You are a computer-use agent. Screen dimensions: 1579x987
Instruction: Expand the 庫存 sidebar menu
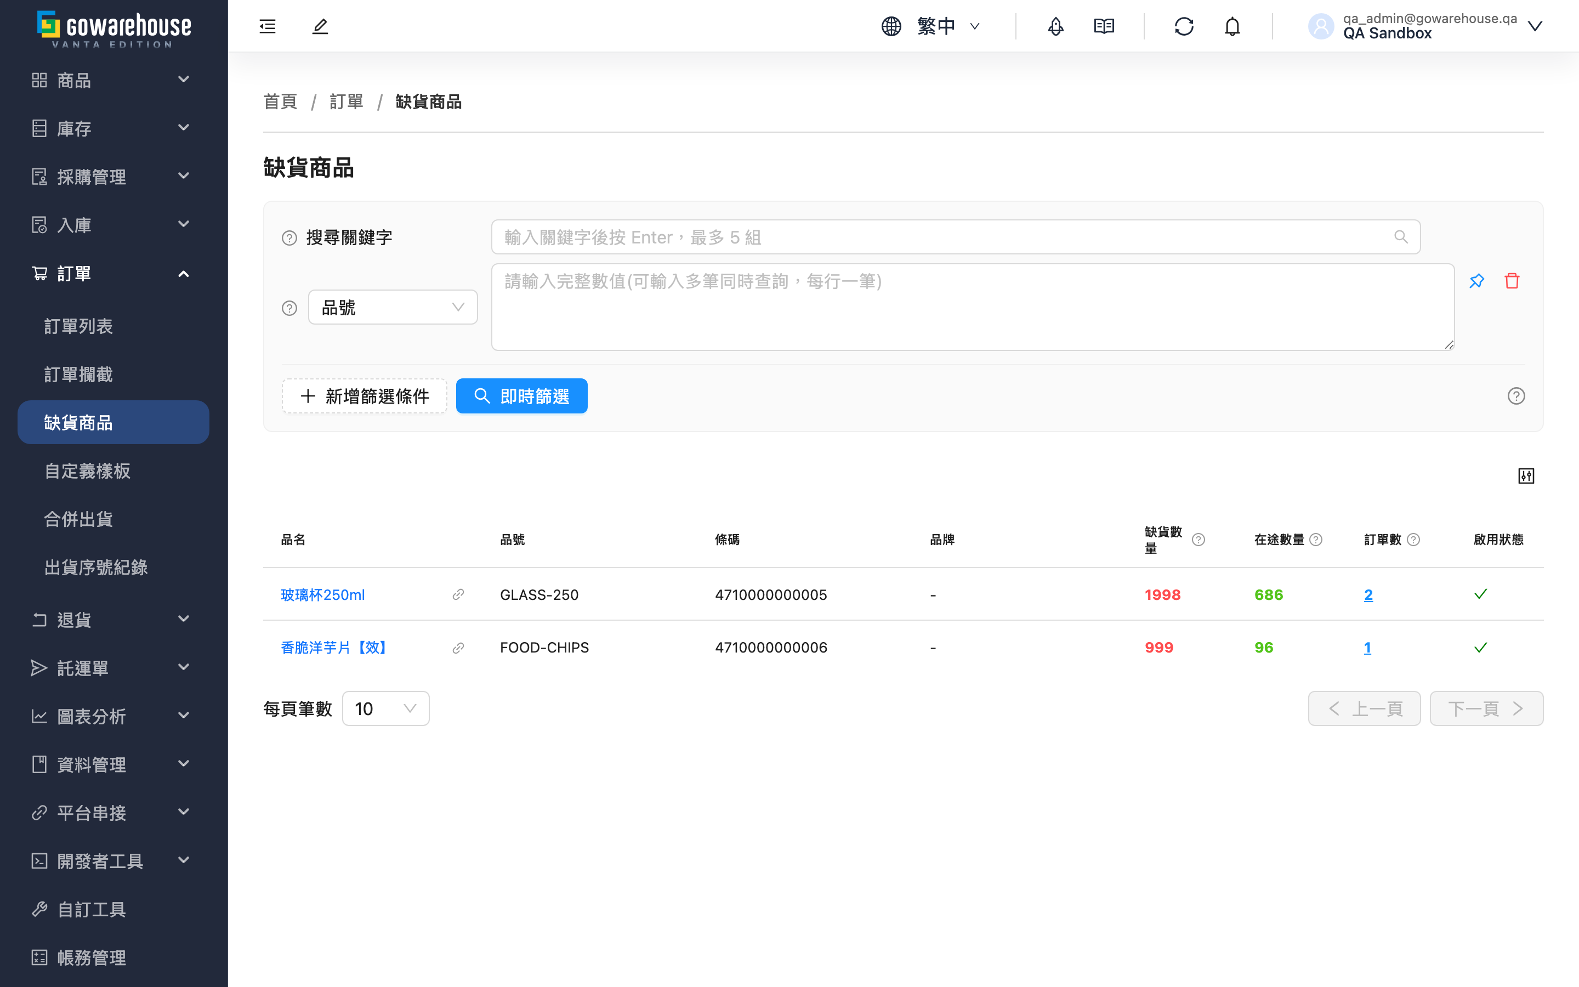click(x=114, y=128)
